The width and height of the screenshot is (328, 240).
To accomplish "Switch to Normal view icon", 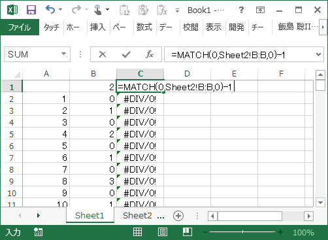I will [x=137, y=232].
